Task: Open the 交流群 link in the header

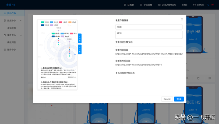Action: click(x=129, y=5)
